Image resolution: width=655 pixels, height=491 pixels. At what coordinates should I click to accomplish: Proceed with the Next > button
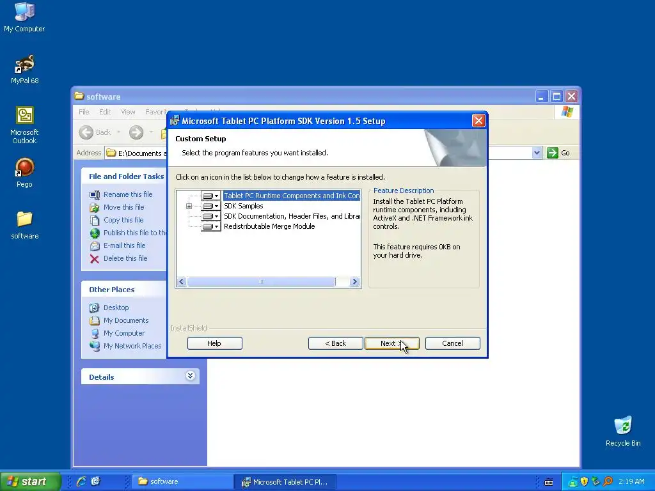click(392, 343)
